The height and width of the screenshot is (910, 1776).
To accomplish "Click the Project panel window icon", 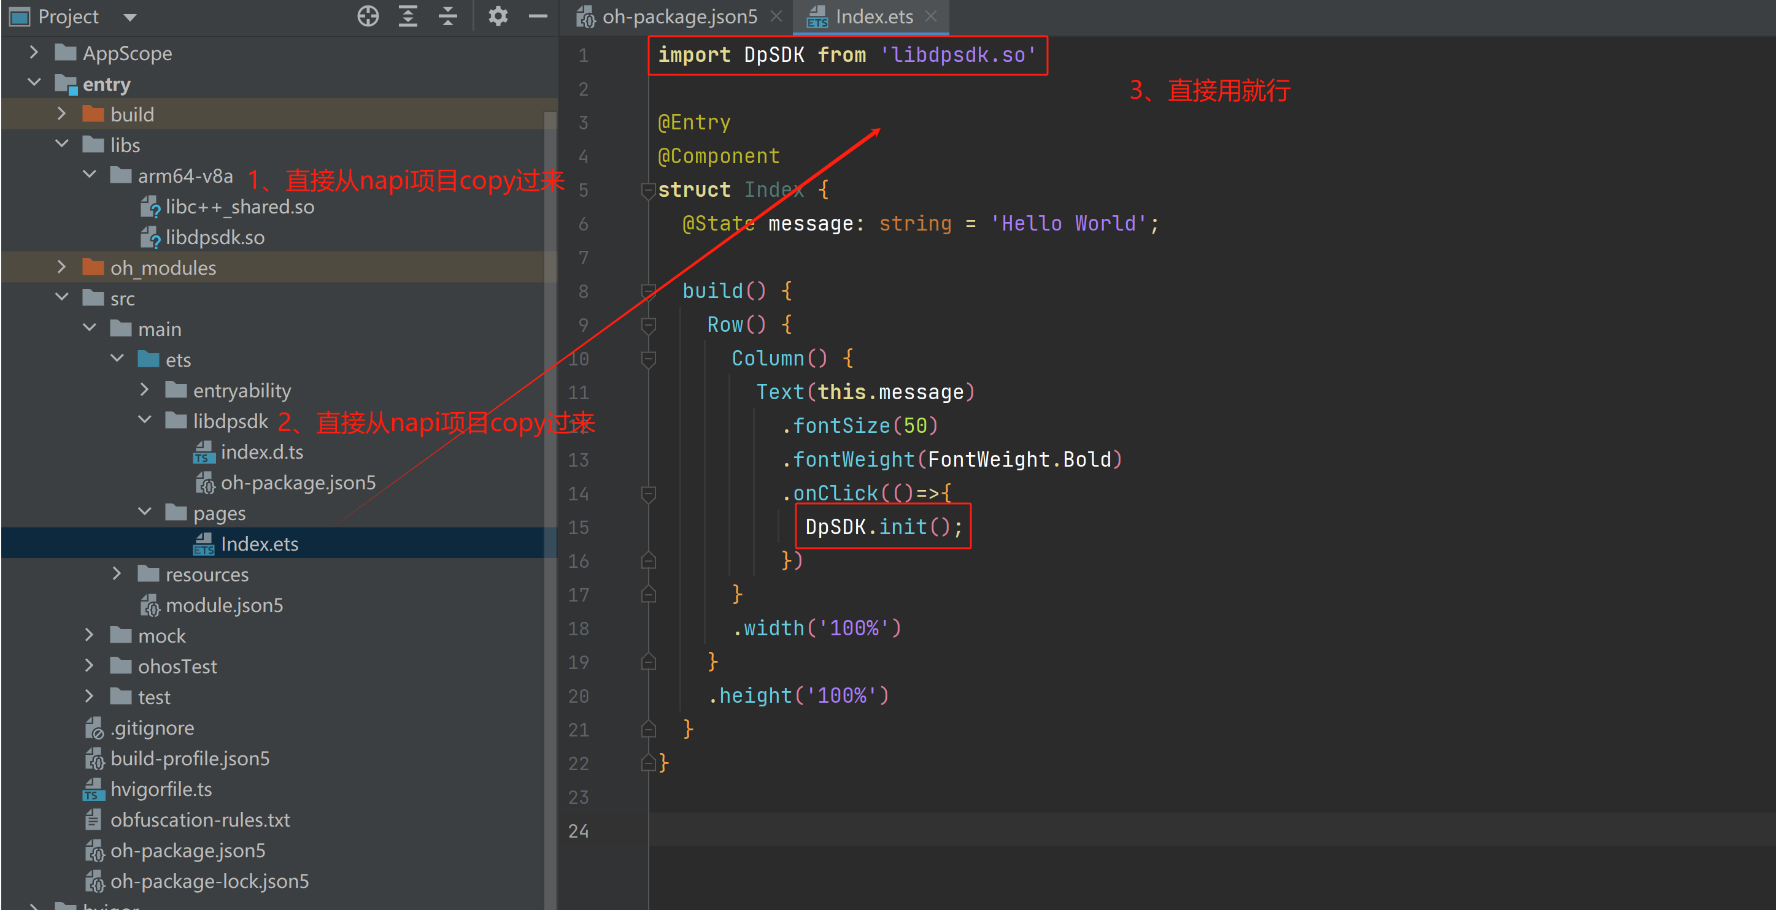I will 19,17.
